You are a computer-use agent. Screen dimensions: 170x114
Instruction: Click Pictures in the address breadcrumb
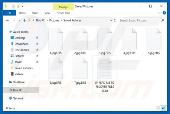pyautogui.click(x=54, y=20)
